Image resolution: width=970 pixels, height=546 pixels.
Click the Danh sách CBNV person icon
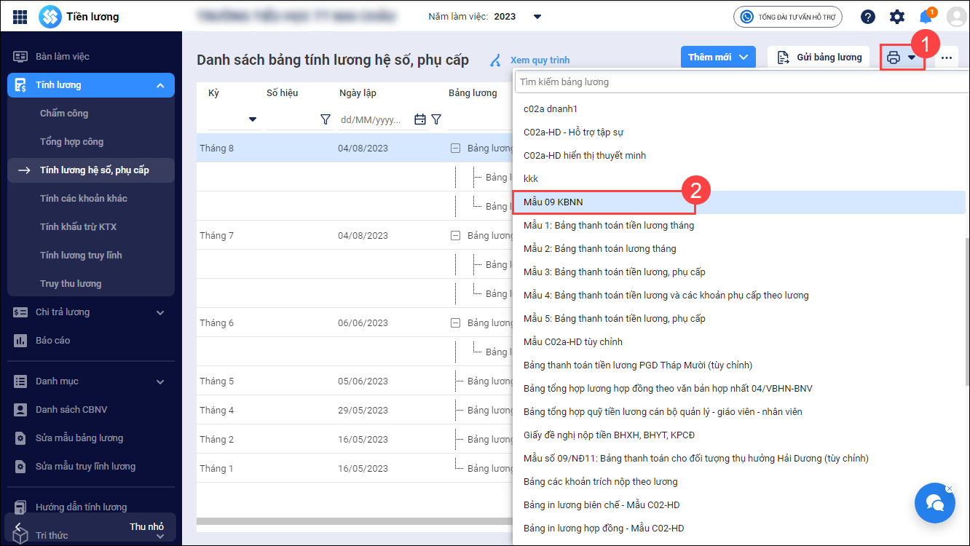[20, 409]
